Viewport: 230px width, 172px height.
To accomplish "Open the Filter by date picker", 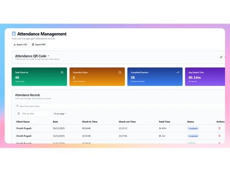I will (x=32, y=114).
